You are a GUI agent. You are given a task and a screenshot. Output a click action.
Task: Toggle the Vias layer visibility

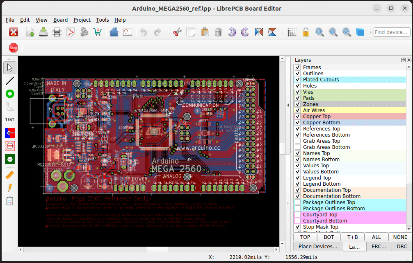pos(297,92)
